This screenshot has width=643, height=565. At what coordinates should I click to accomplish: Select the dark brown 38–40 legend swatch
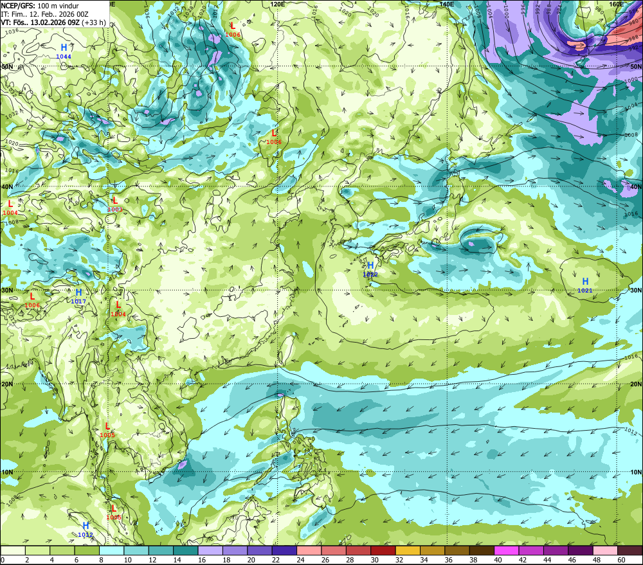(482, 551)
